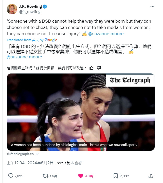Click the article headline caption on card
The height and width of the screenshot is (183, 163).
[x=74, y=145]
